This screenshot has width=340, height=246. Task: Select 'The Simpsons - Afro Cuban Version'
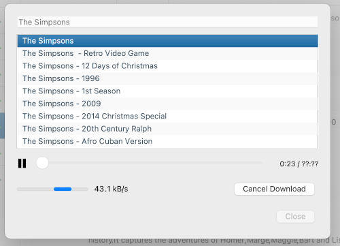(x=168, y=141)
